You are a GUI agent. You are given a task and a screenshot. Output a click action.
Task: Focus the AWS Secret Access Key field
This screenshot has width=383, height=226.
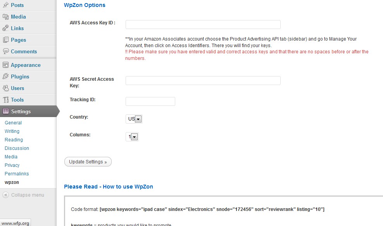tap(203, 81)
